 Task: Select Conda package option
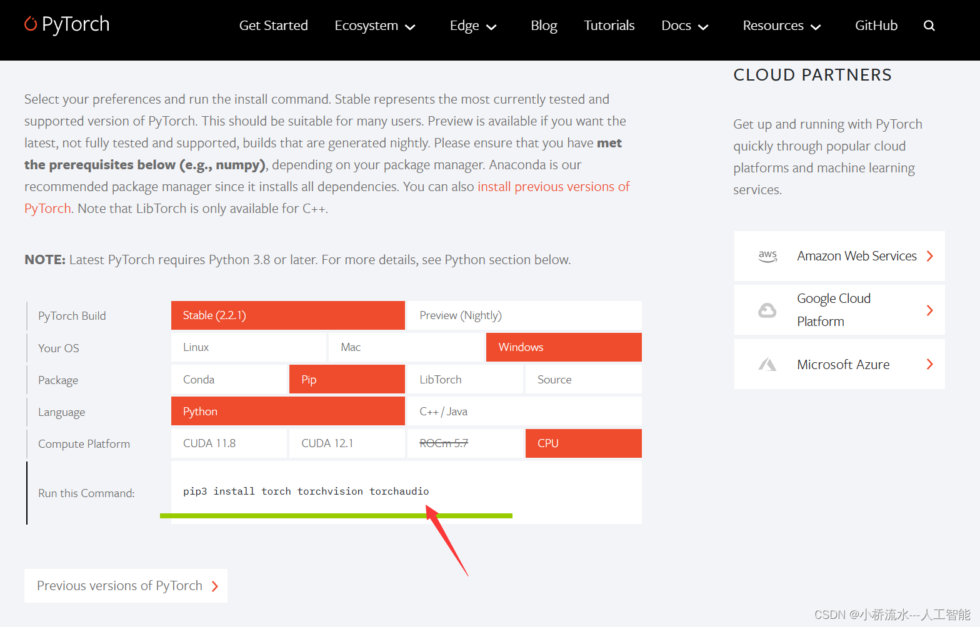pos(229,380)
